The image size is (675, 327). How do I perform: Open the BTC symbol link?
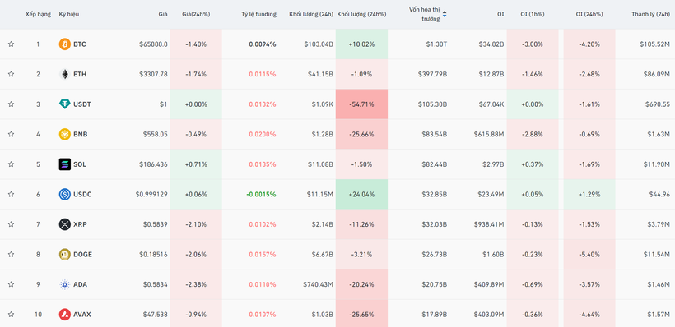pyautogui.click(x=80, y=44)
